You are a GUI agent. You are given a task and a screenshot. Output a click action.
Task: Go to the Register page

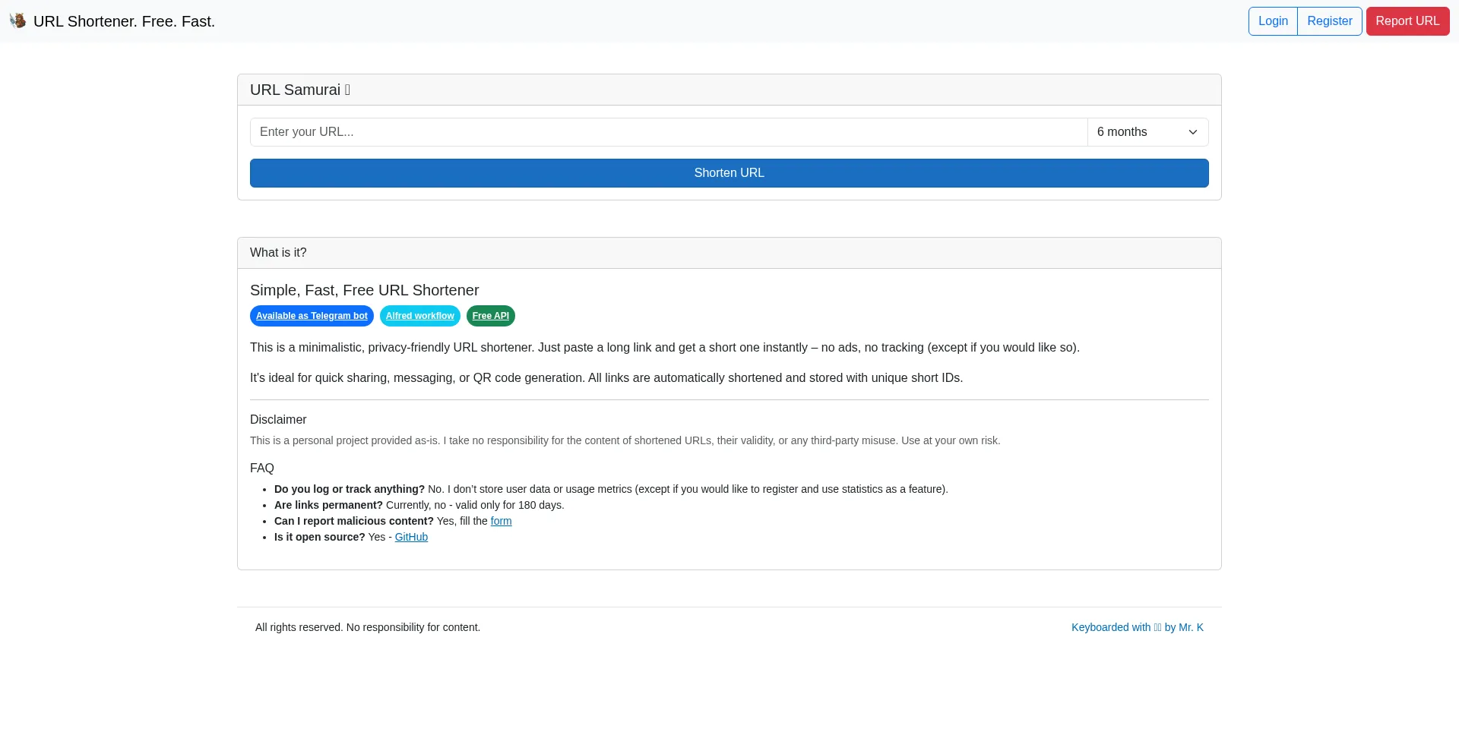pos(1329,21)
